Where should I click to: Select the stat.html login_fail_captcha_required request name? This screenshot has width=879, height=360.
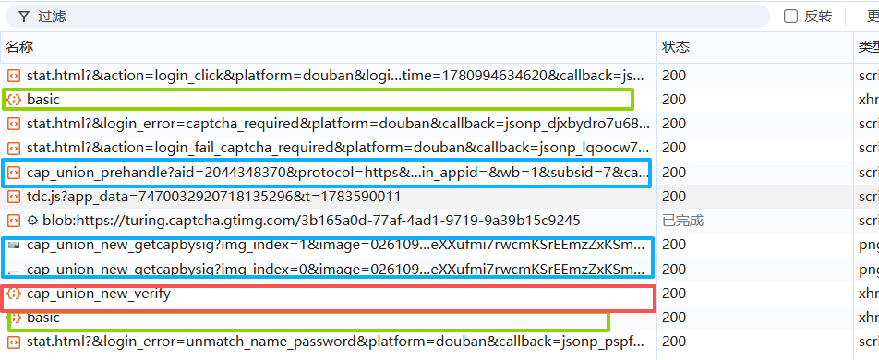tap(339, 148)
